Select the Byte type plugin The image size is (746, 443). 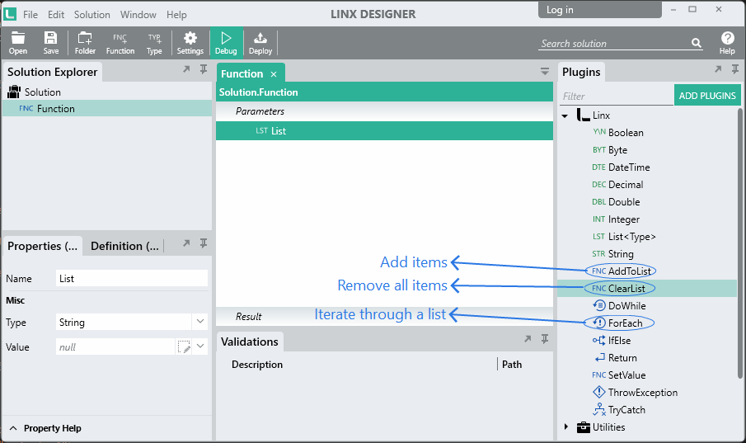(x=610, y=149)
